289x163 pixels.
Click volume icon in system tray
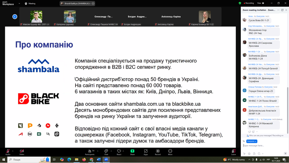(x=264, y=160)
